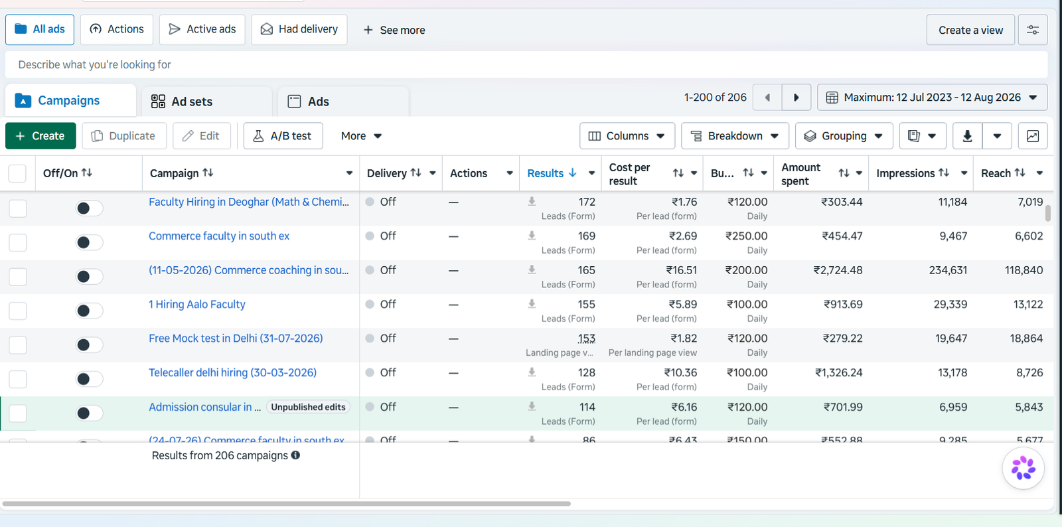Screen dimensions: 1062x527
Task: Click the horizontal scrollbar at table bottom
Action: click(285, 504)
